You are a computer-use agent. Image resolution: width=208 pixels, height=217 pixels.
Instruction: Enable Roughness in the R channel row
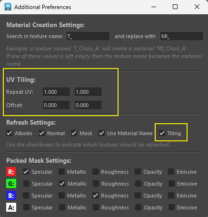click(95, 172)
